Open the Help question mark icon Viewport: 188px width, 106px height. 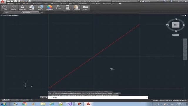click(171, 1)
